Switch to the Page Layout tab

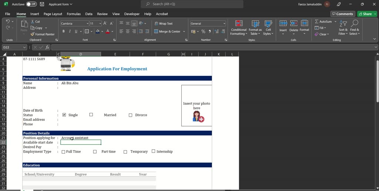click(x=53, y=14)
